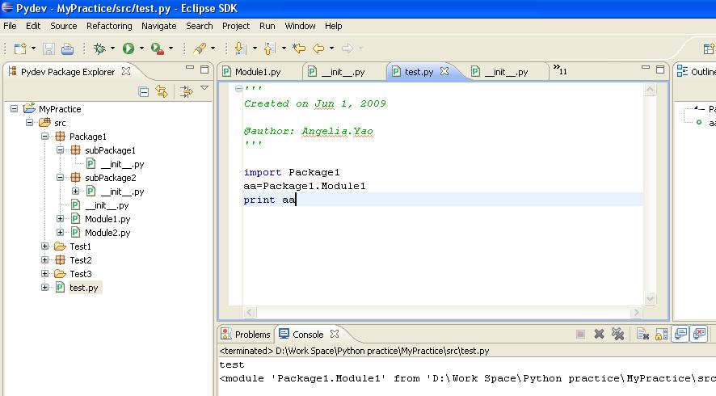Click the flashlight Search toolbar icon

coord(200,48)
